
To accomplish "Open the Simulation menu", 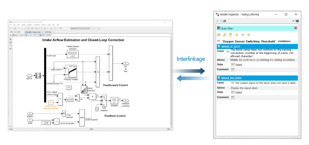I will 36,25.
